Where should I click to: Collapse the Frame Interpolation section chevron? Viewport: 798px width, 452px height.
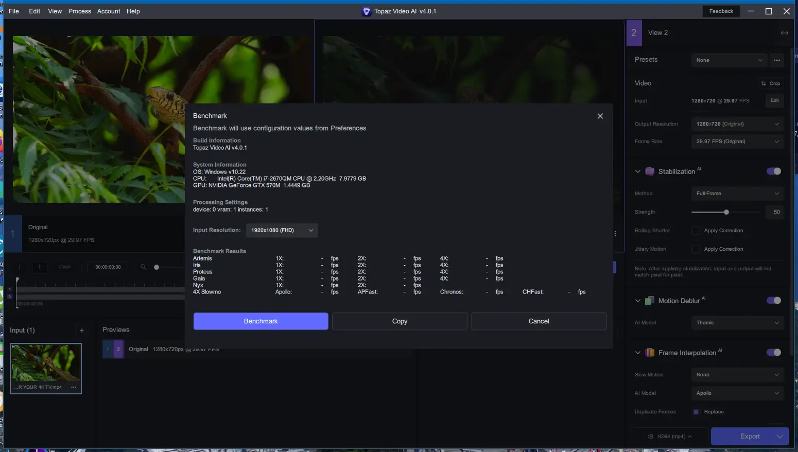click(x=638, y=353)
